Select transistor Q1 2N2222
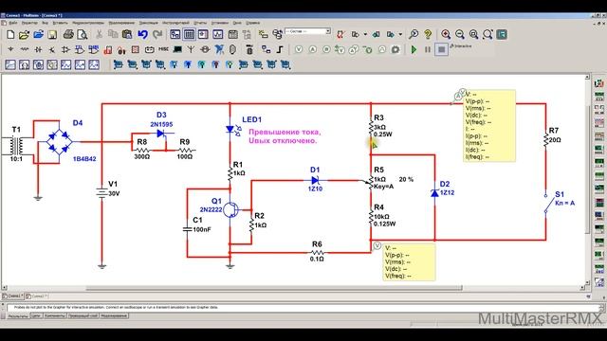The width and height of the screenshot is (607, 341). coord(231,209)
